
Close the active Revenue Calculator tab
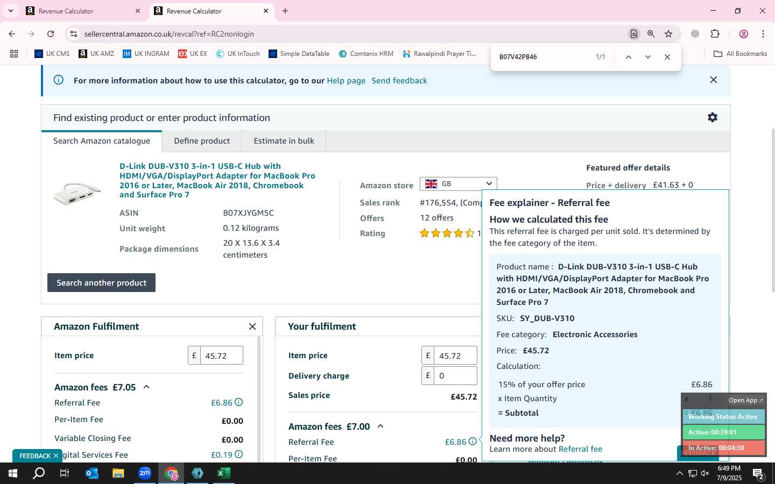(x=266, y=11)
